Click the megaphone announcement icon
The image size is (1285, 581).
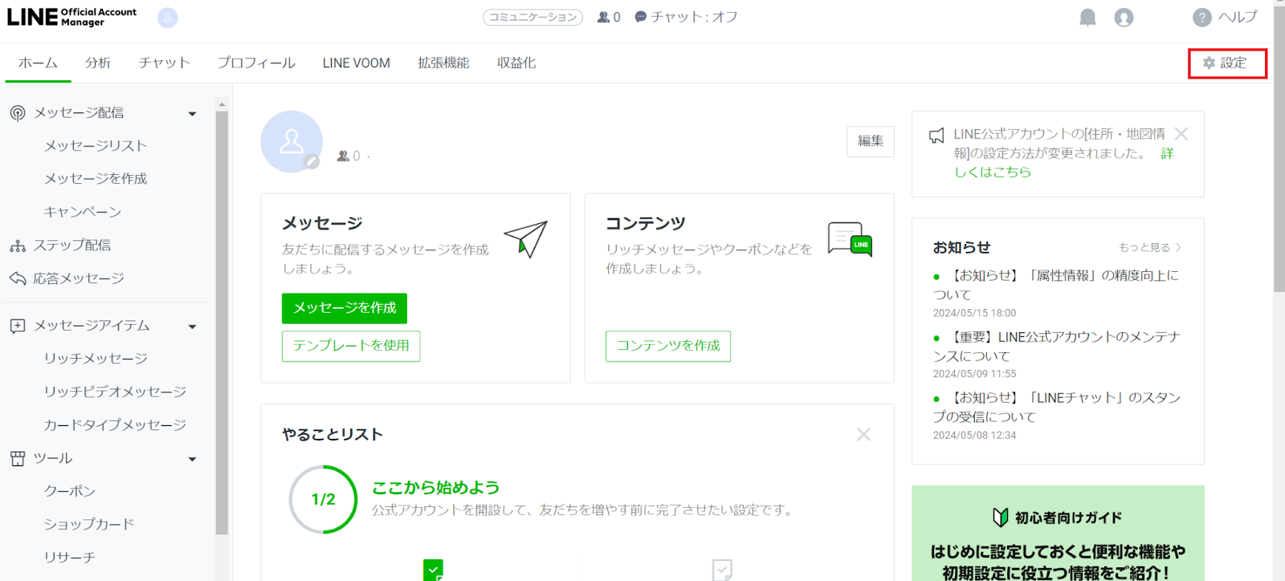(x=936, y=136)
